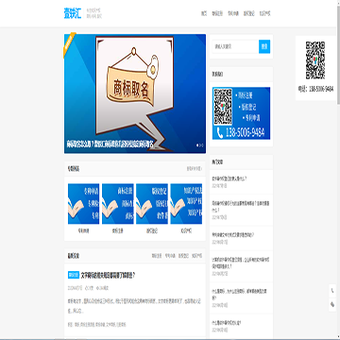
Task: Open 知识产权 in the top navigation
Action: tap(264, 13)
